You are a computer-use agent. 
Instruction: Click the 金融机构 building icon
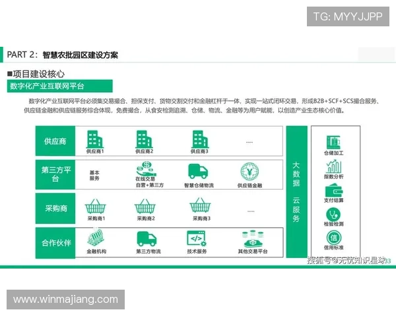click(96, 237)
